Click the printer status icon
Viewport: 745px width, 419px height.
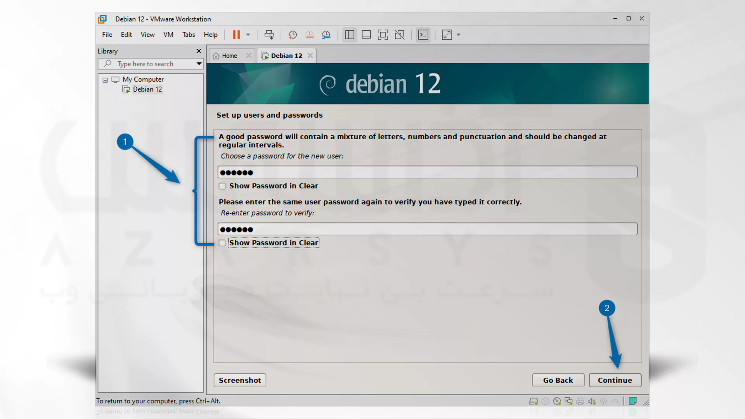(580, 401)
